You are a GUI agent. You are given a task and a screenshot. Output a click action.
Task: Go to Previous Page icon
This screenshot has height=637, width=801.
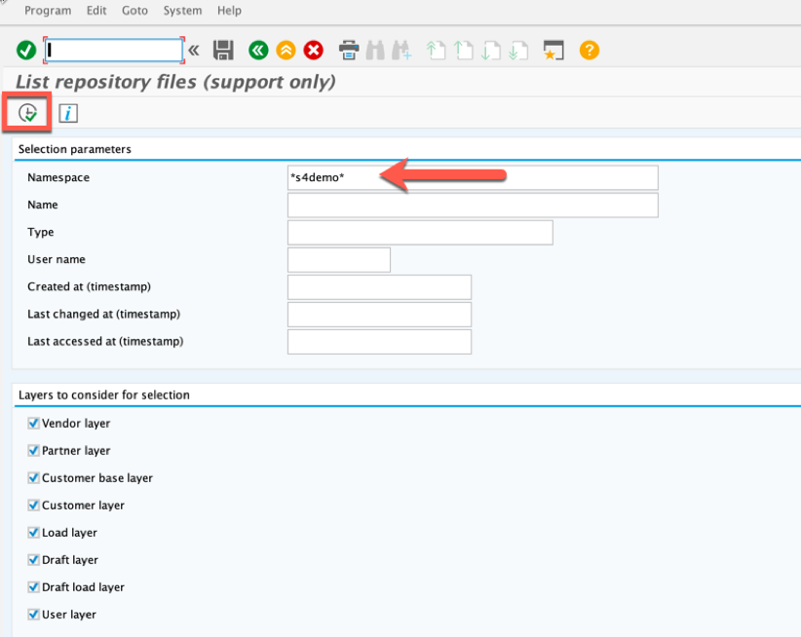click(x=463, y=51)
